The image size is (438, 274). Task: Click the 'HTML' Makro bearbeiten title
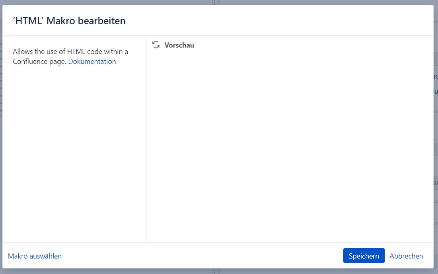[69, 21]
